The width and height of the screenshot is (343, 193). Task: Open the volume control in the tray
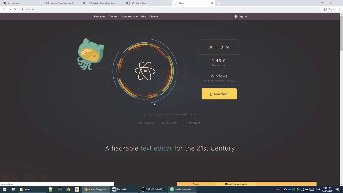(298, 190)
